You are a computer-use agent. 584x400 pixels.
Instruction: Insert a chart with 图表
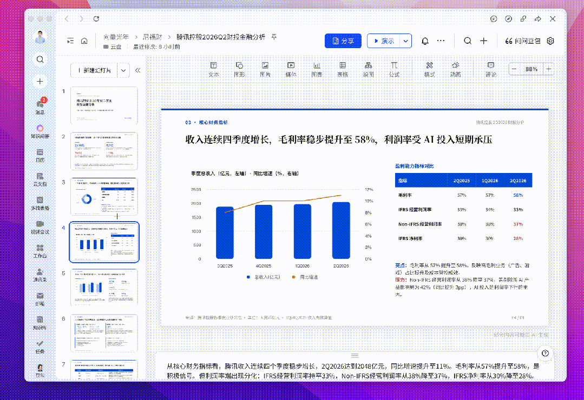(317, 70)
